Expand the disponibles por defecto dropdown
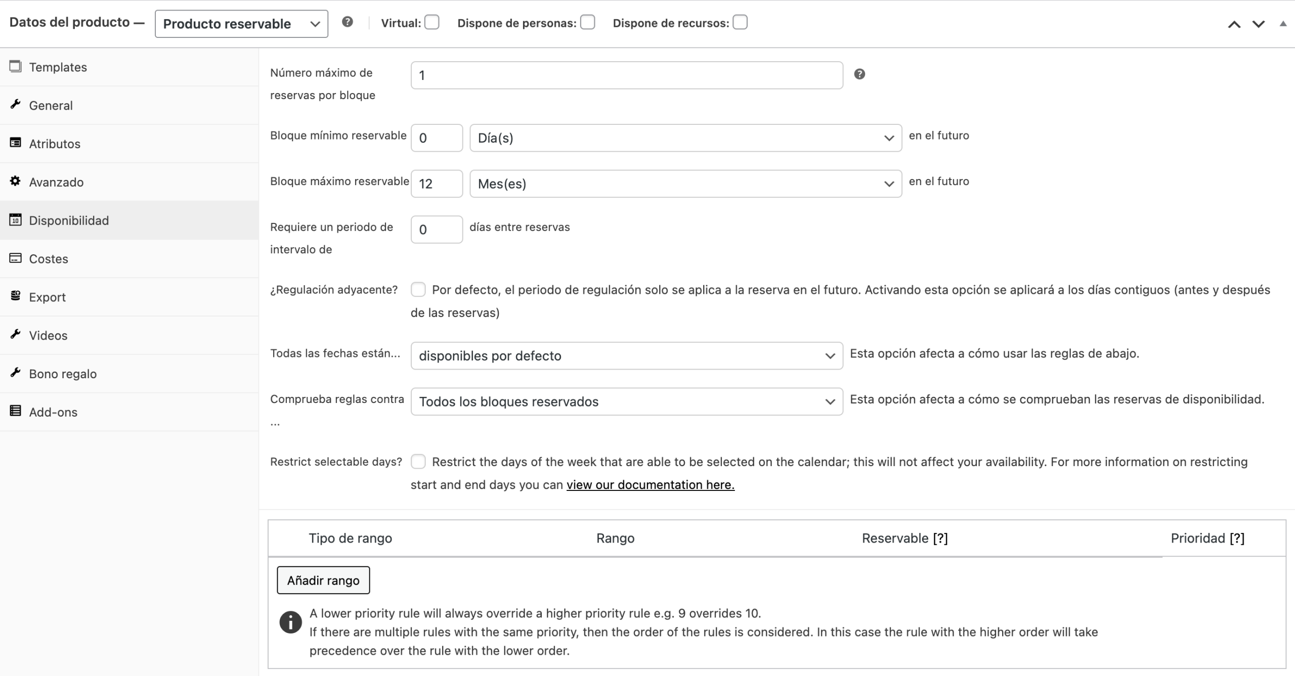 (626, 356)
